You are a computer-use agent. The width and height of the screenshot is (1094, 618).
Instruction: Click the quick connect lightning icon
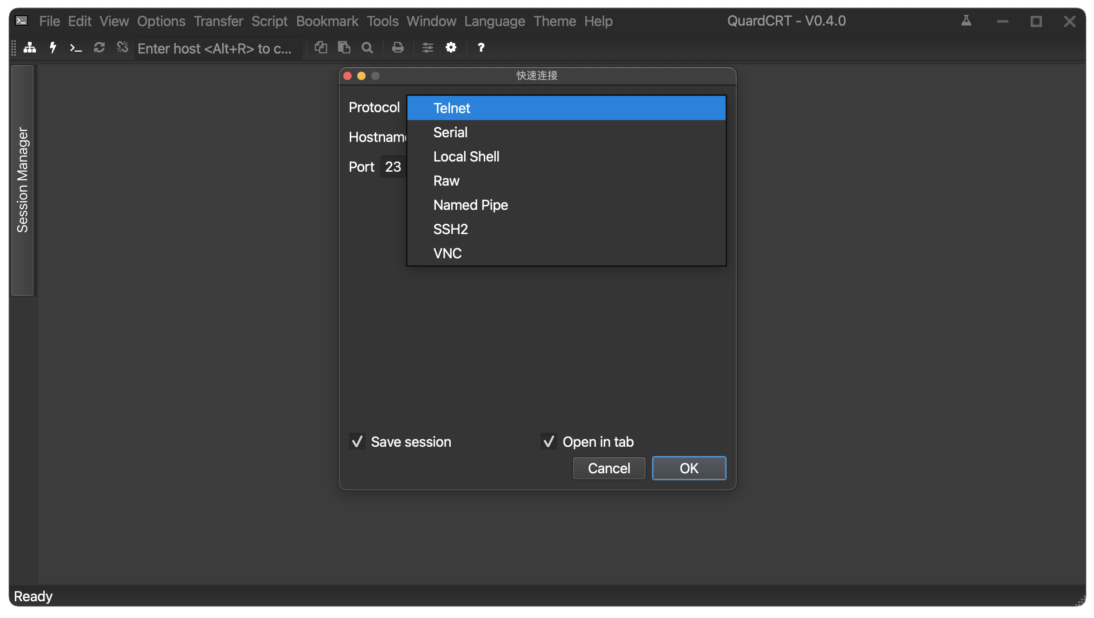click(x=53, y=47)
